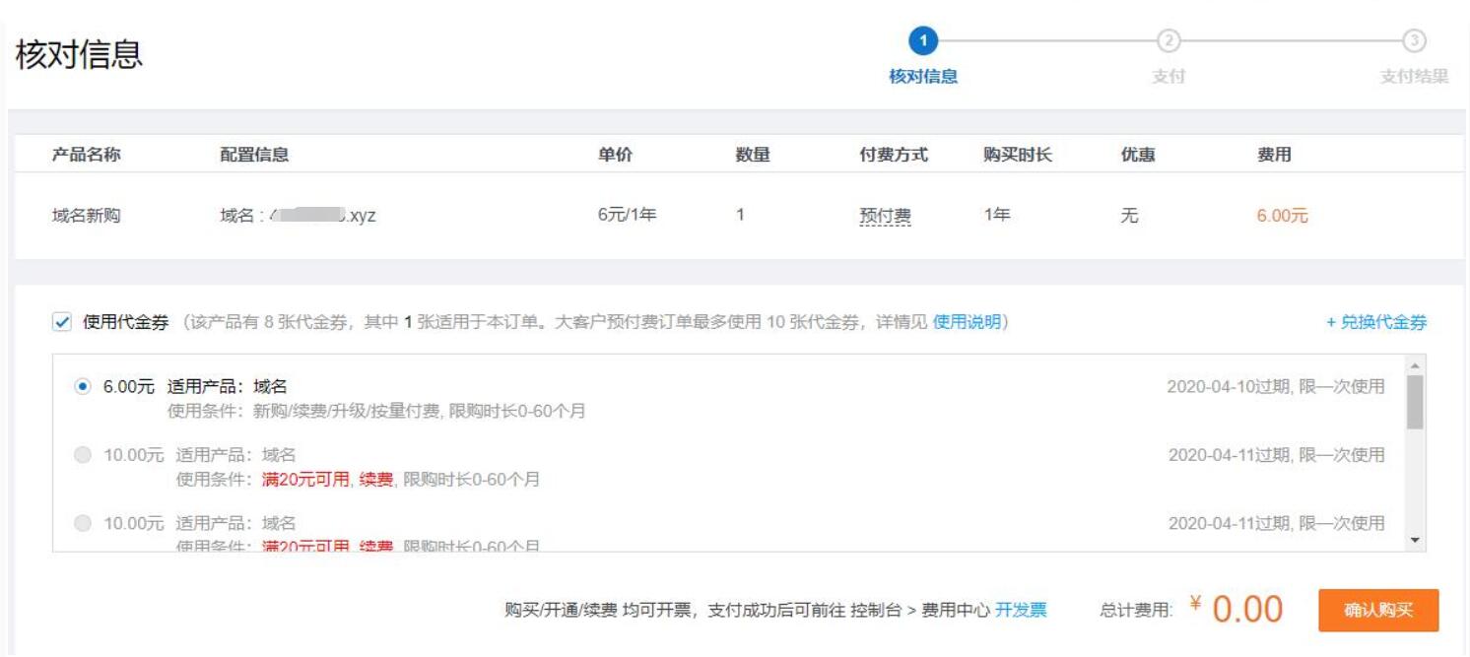Click the 核对信息 page heading
The width and height of the screenshot is (1470, 657).
click(x=79, y=54)
